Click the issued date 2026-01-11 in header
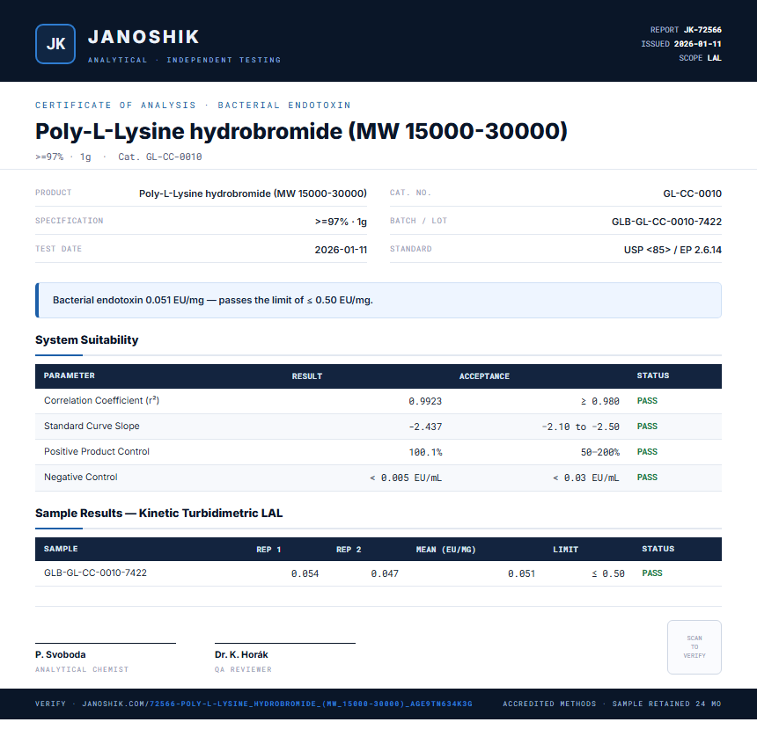Viewport: 757px width, 744px height. pyautogui.click(x=698, y=44)
